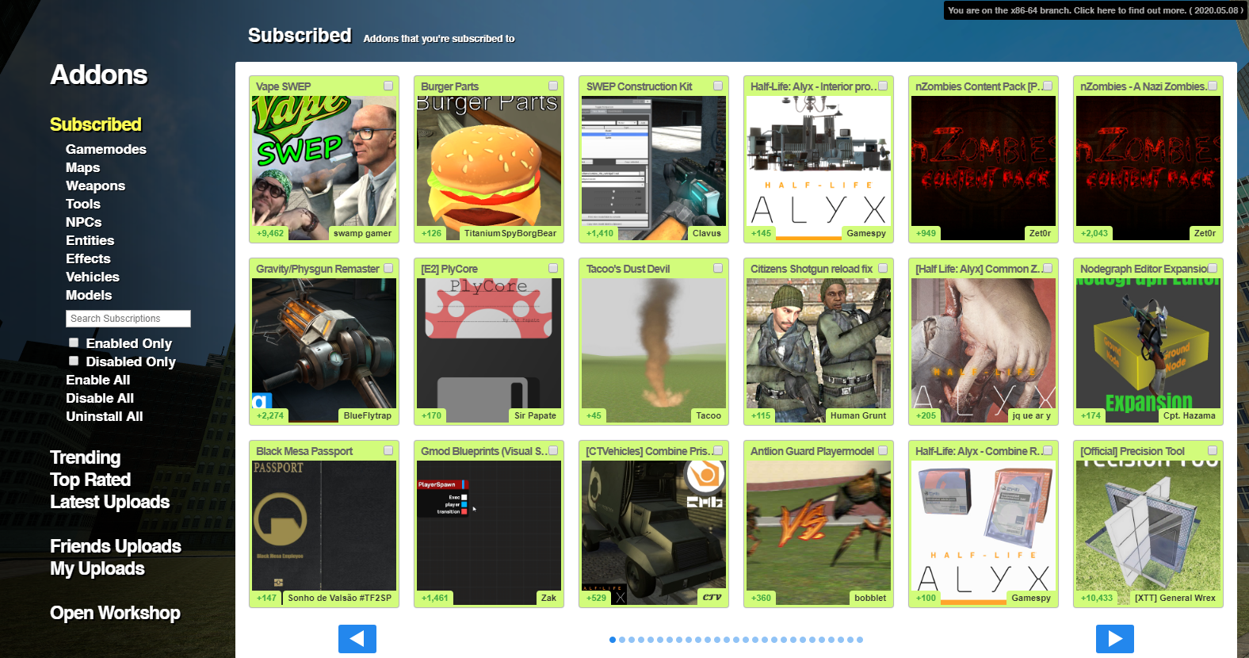
Task: Filter subscriptions by Vehicles
Action: 93,277
